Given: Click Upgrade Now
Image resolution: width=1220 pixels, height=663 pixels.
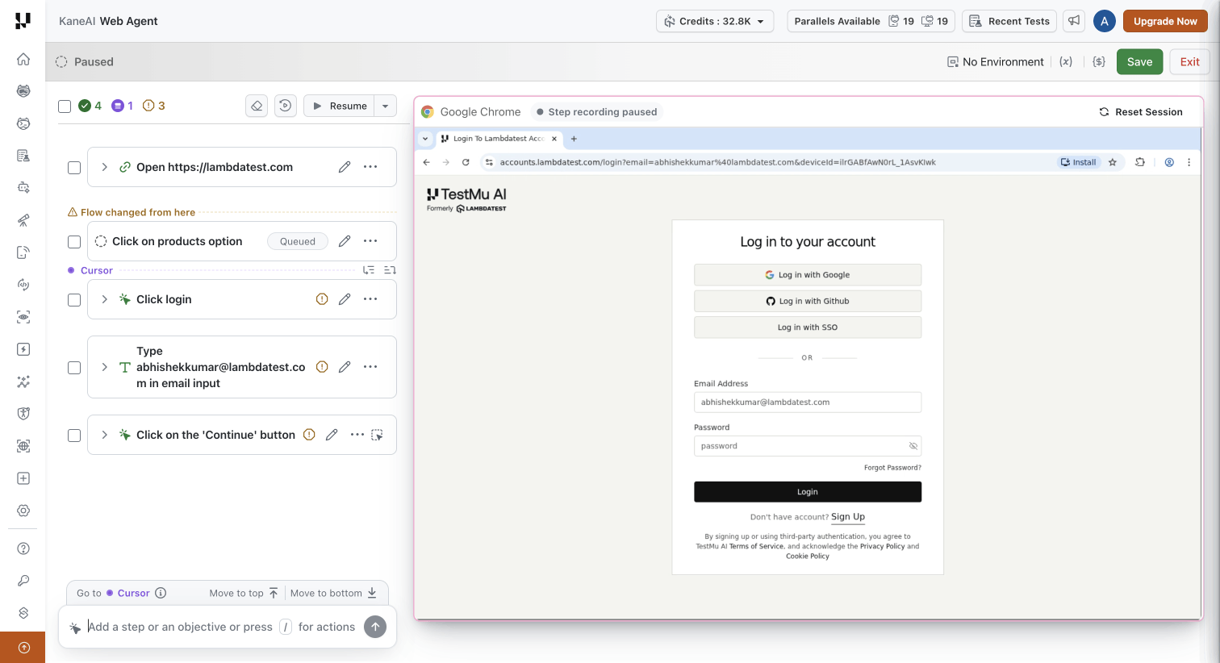Looking at the screenshot, I should pos(1165,21).
